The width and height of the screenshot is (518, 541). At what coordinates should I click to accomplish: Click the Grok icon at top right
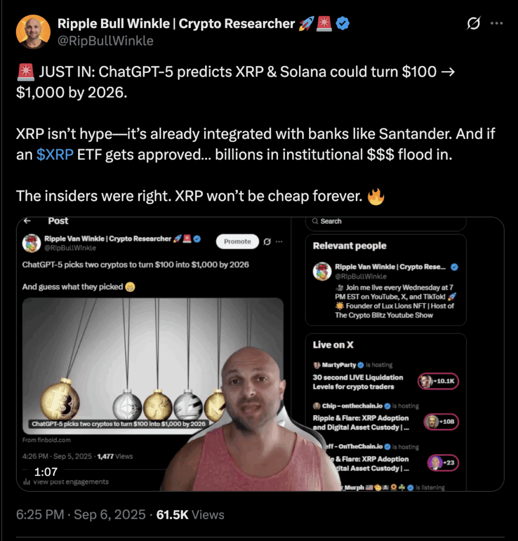(473, 23)
